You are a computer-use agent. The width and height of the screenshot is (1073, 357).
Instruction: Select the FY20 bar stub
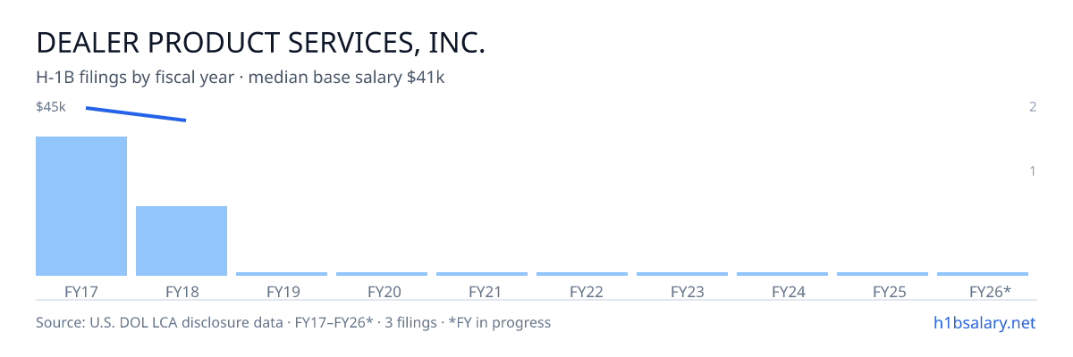[x=382, y=274]
